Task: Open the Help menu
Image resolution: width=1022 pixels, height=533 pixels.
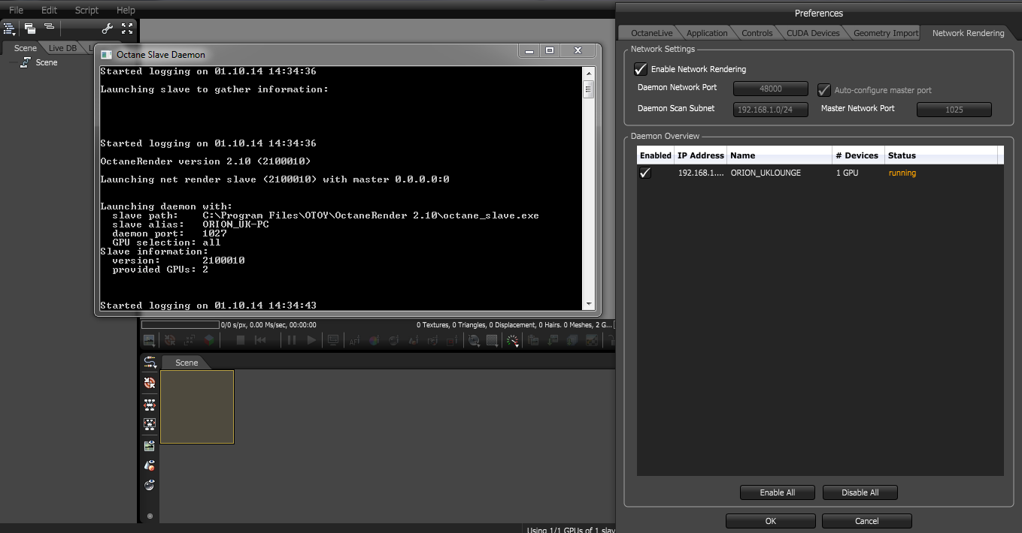Action: pos(126,10)
